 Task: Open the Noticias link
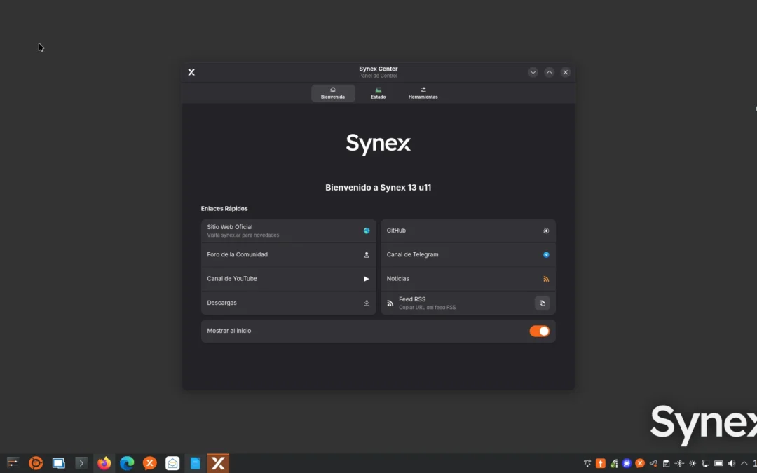point(468,279)
